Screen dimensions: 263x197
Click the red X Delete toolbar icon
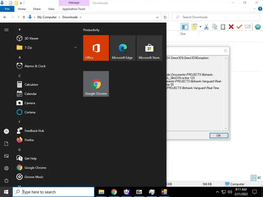(x=231, y=27)
